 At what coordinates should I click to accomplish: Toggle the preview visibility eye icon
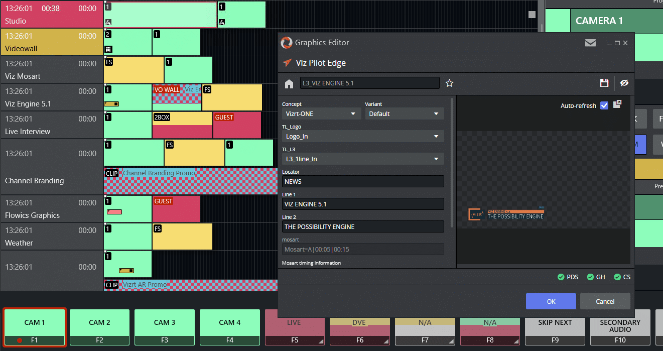pos(624,83)
